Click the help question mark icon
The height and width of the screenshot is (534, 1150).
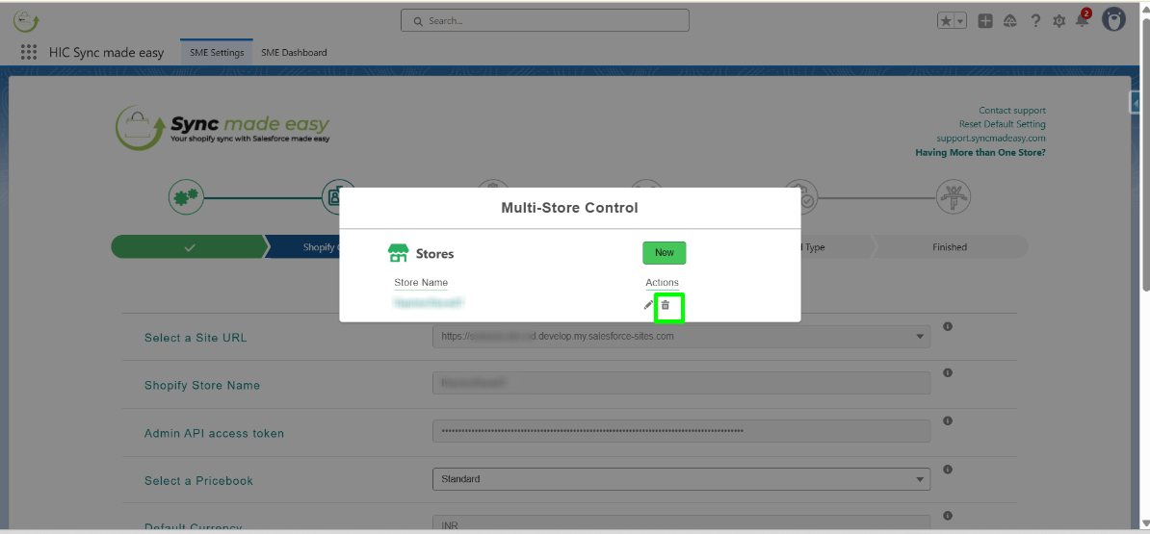(x=1035, y=21)
